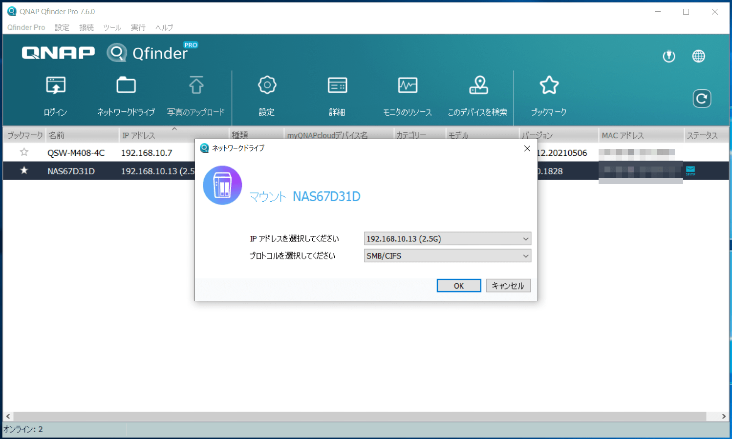Click the キャンセル button
The image size is (732, 439).
508,286
